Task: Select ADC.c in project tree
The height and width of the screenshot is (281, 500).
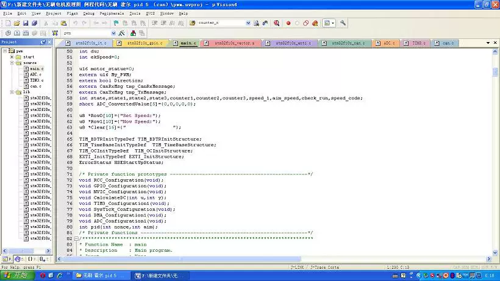Action: coord(35,74)
